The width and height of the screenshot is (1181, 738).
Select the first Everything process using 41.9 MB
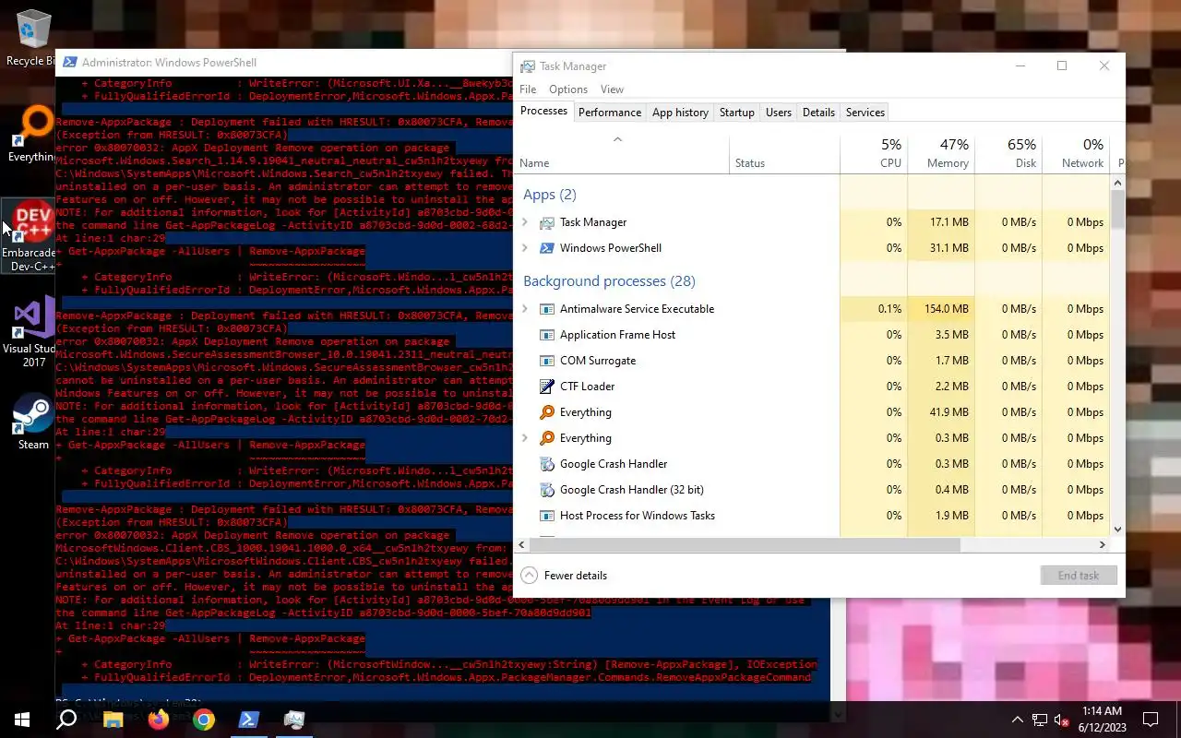(812, 412)
